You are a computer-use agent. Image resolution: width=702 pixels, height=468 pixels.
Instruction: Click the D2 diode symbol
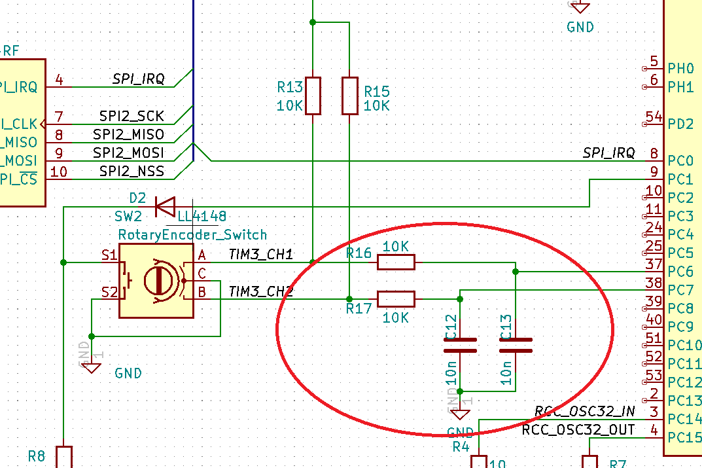166,207
